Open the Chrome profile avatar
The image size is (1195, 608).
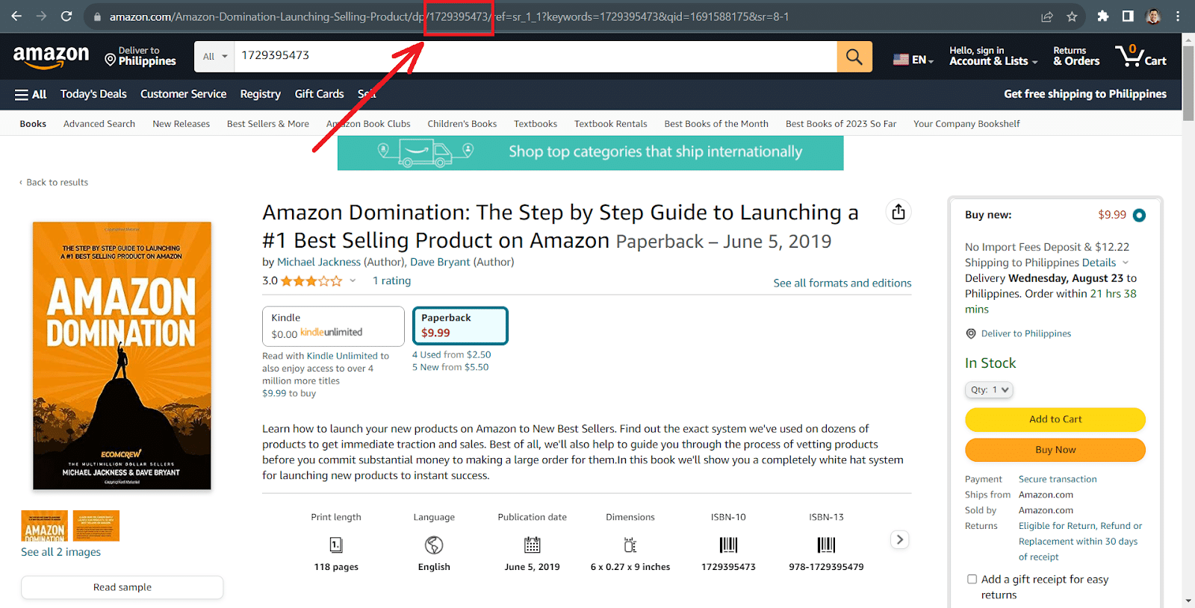coord(1153,16)
